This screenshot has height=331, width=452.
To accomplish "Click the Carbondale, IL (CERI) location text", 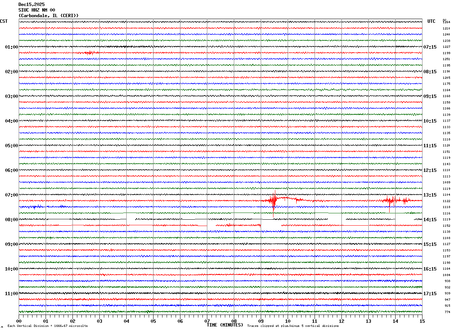I will click(49, 16).
